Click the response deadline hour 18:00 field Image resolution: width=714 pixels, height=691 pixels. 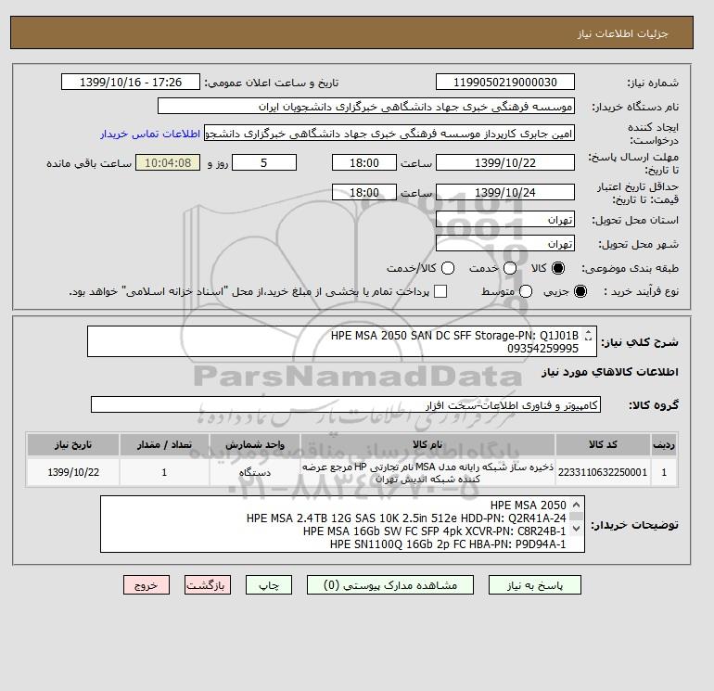click(364, 162)
